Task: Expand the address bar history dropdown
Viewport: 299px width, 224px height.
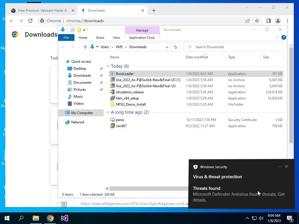Action: point(167,47)
